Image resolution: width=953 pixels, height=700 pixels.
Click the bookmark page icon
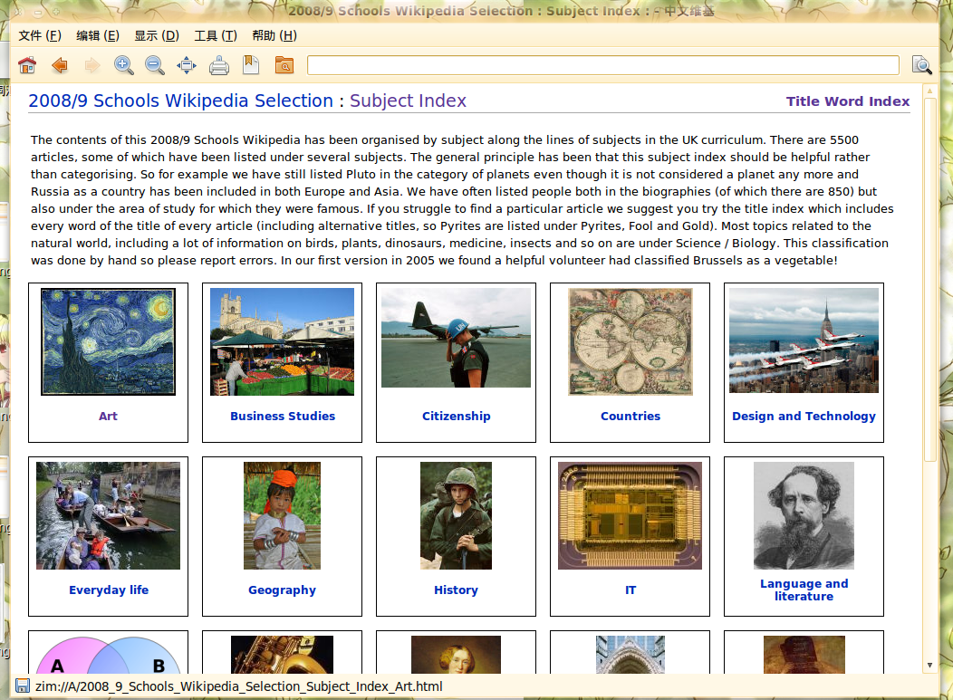251,65
